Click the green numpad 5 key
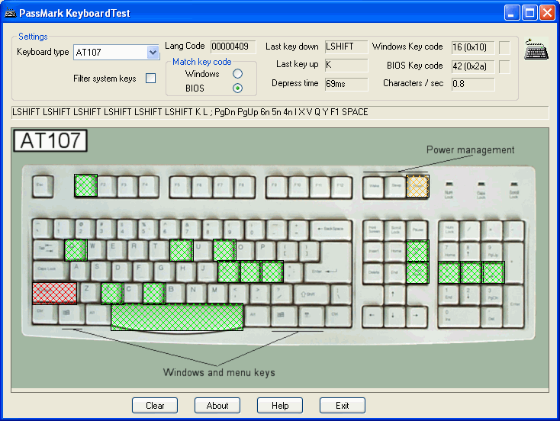 471,272
